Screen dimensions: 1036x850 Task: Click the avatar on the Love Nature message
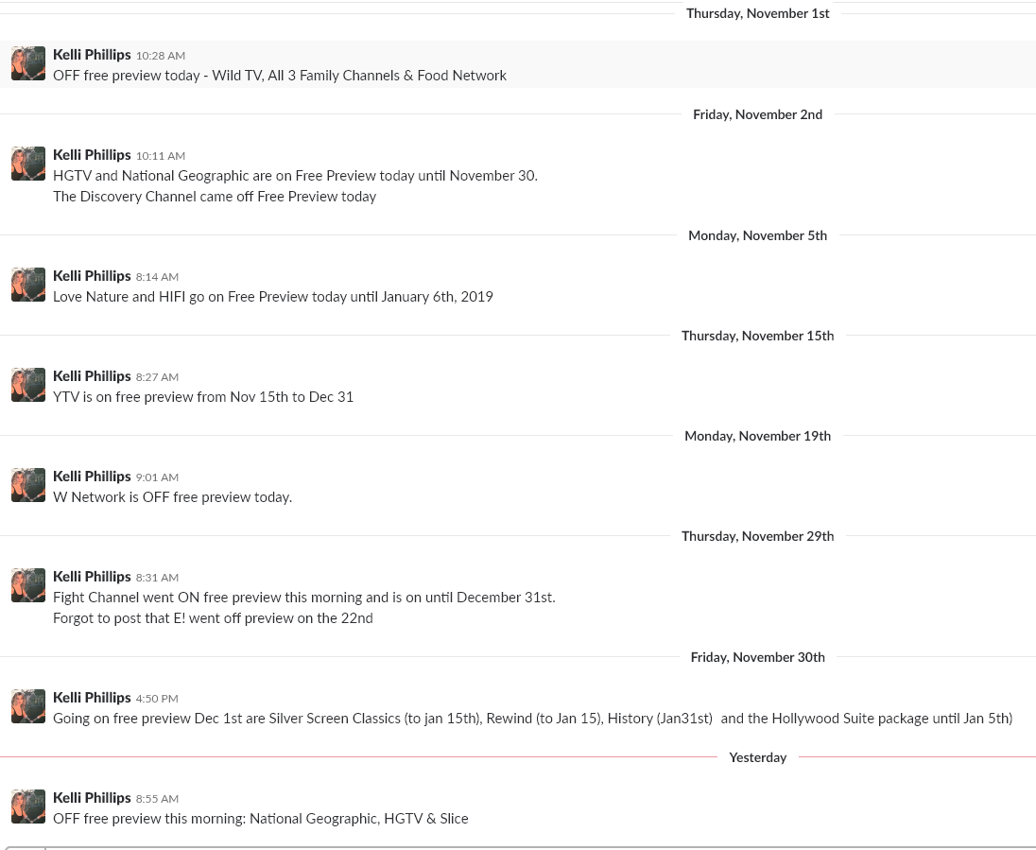[28, 285]
